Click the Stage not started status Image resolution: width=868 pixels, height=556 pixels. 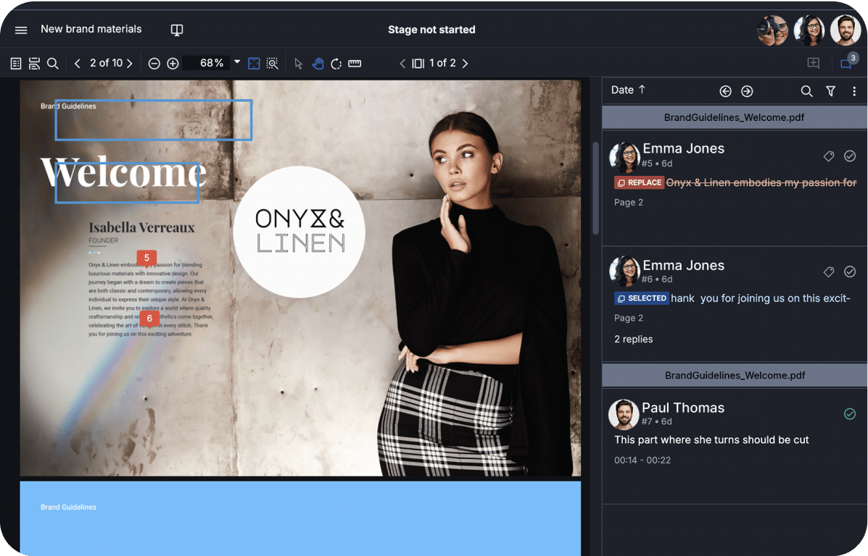[431, 30]
